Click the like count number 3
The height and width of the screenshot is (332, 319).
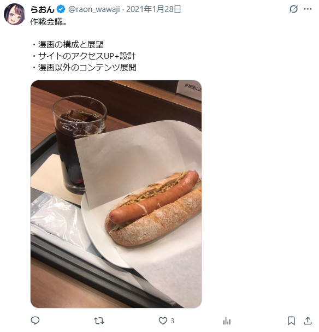click(173, 321)
